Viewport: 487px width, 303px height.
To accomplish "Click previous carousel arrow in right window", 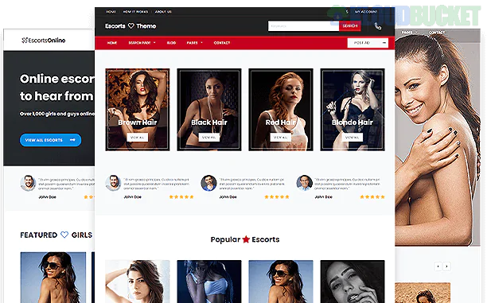I will (438, 266).
